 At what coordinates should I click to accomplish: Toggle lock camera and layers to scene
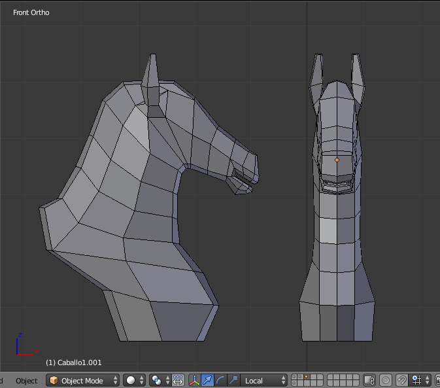pyautogui.click(x=369, y=380)
